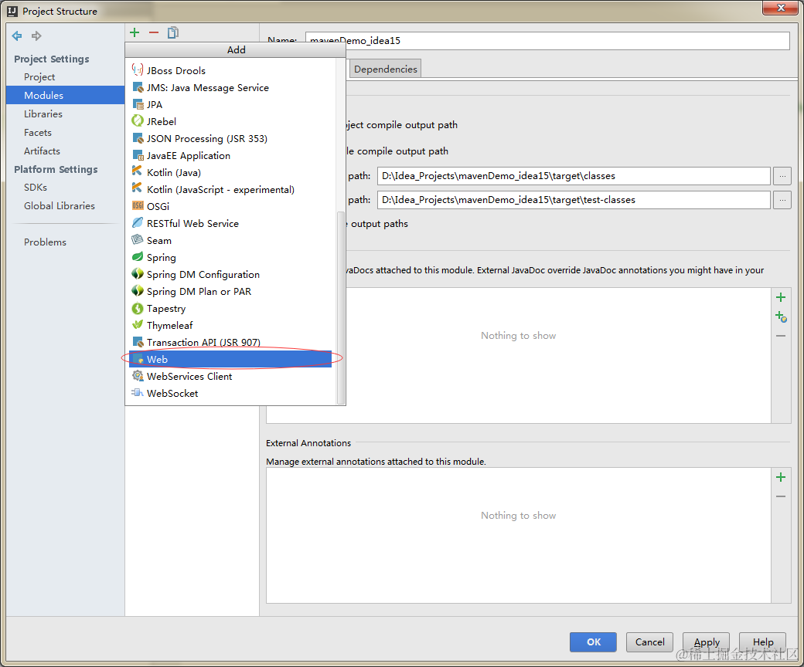The image size is (804, 667).
Task: Close the Project Structure dialog
Action: [781, 8]
